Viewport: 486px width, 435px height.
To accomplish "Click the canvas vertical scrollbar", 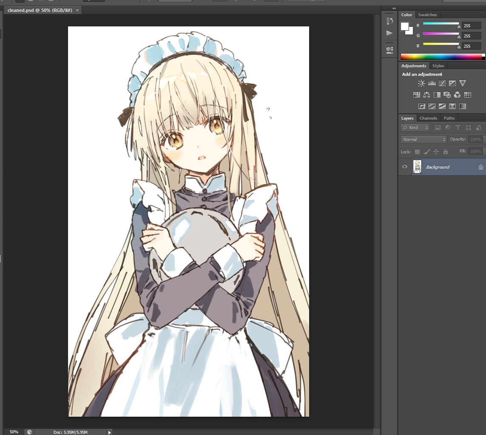I will tap(377, 220).
